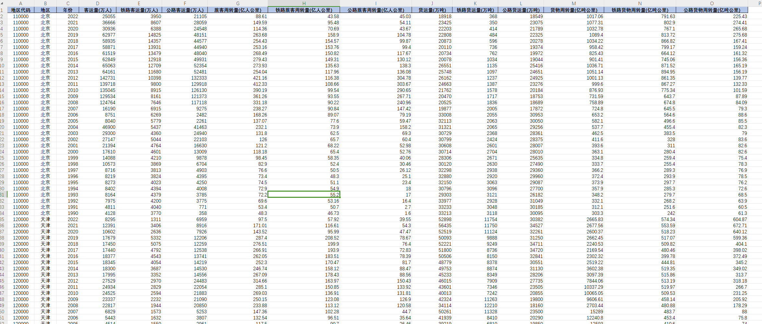Select column G by its header letter
This screenshot has height=324, width=762.
coord(238,3)
